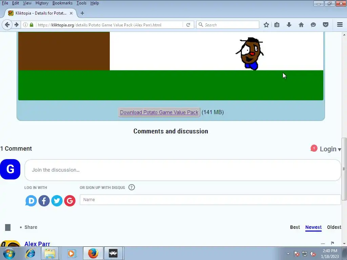
Task: Click the grey favorite square icon
Action: [x=8, y=227]
